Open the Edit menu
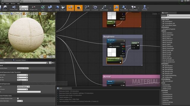Viewport: 190px width, 106px height. point(2,4)
